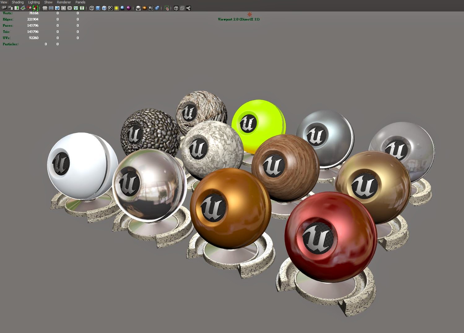The image size is (464, 333).
Task: Open the Renderer menu
Action: tap(64, 2)
